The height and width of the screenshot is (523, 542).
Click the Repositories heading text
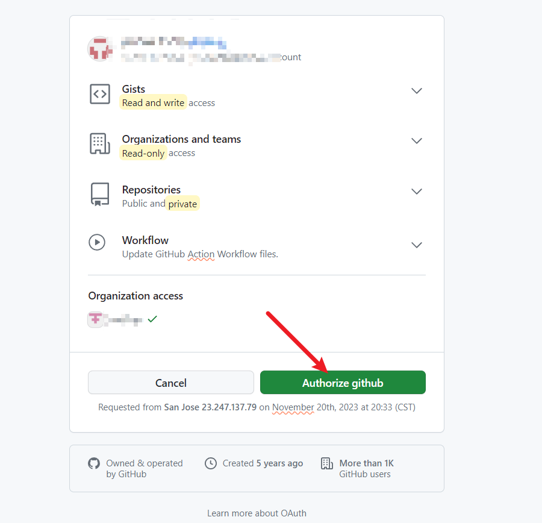(x=151, y=190)
